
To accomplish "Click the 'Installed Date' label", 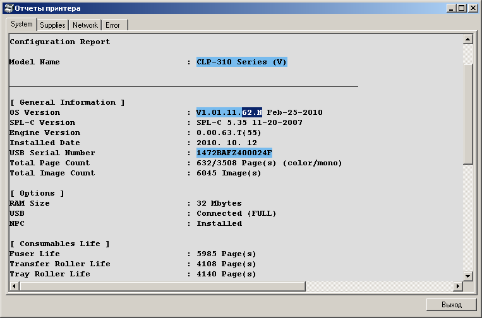I will point(45,143).
